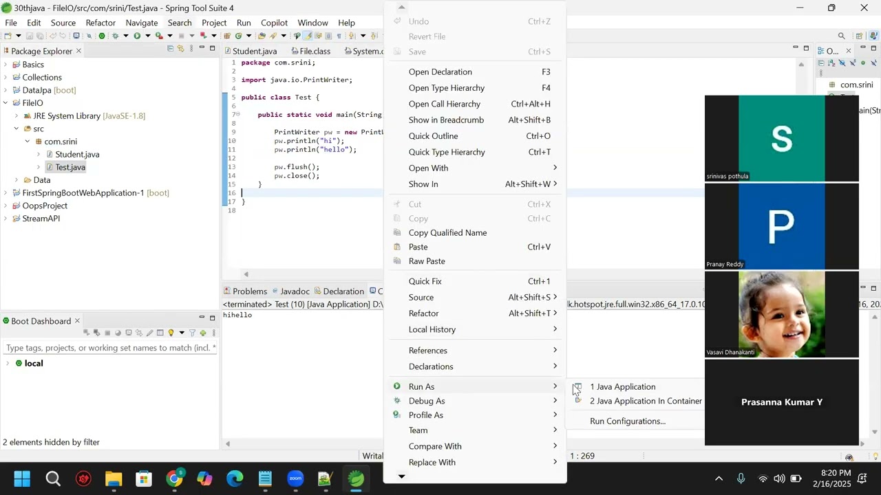The image size is (881, 495).
Task: Choose Open Type Hierarchy in context menu
Action: (446, 88)
